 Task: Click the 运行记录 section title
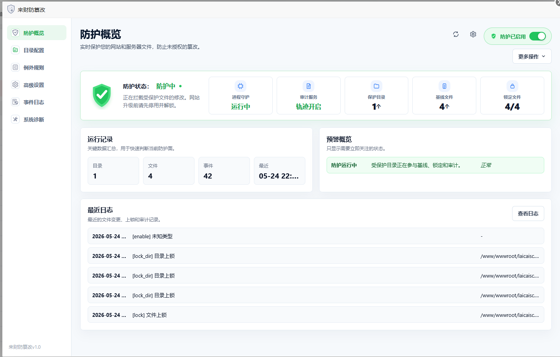tap(100, 139)
